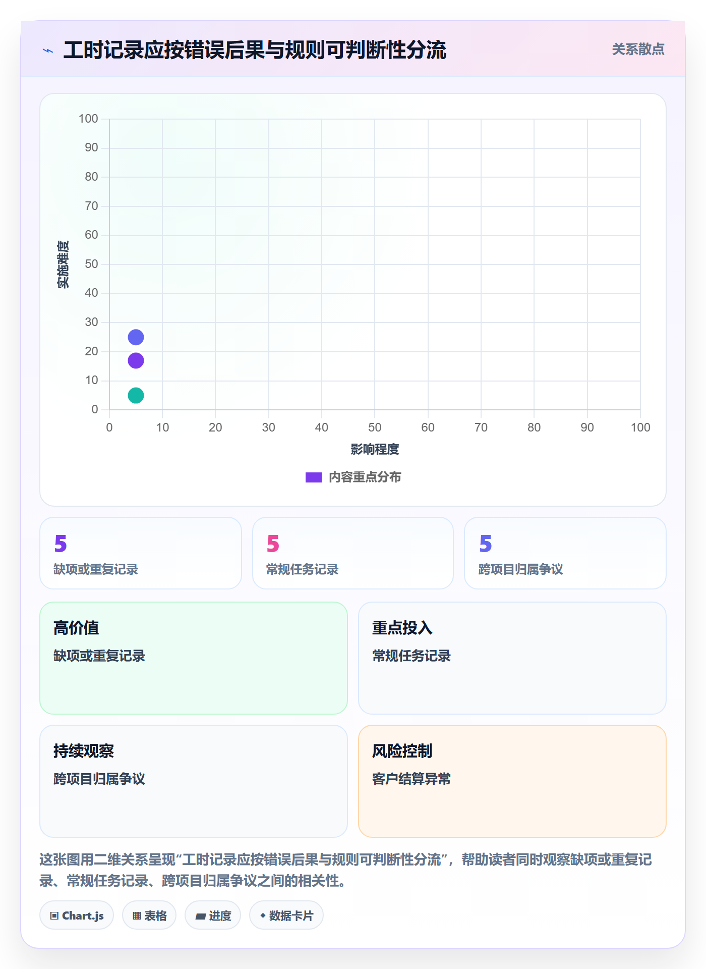Toggle the 内容重点分布 legend swatch
The height and width of the screenshot is (969, 706).
[x=314, y=477]
